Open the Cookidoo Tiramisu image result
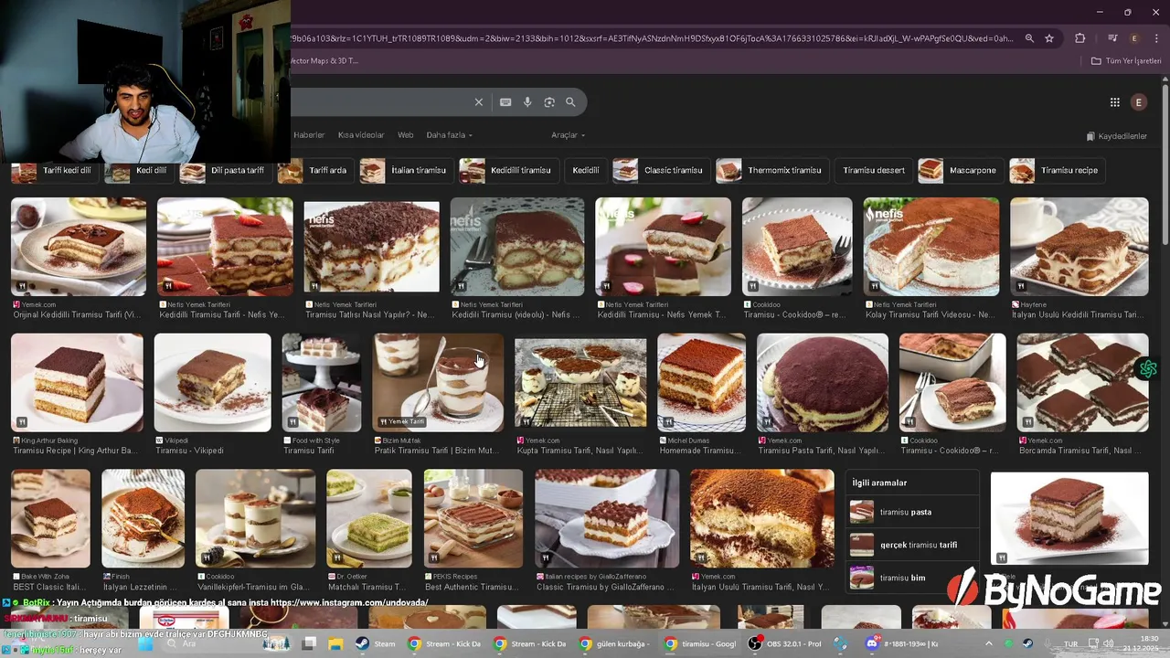Screen dimensions: 1170x658 pyautogui.click(x=797, y=247)
